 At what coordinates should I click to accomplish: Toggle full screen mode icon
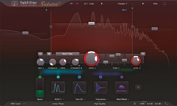coord(164,4)
